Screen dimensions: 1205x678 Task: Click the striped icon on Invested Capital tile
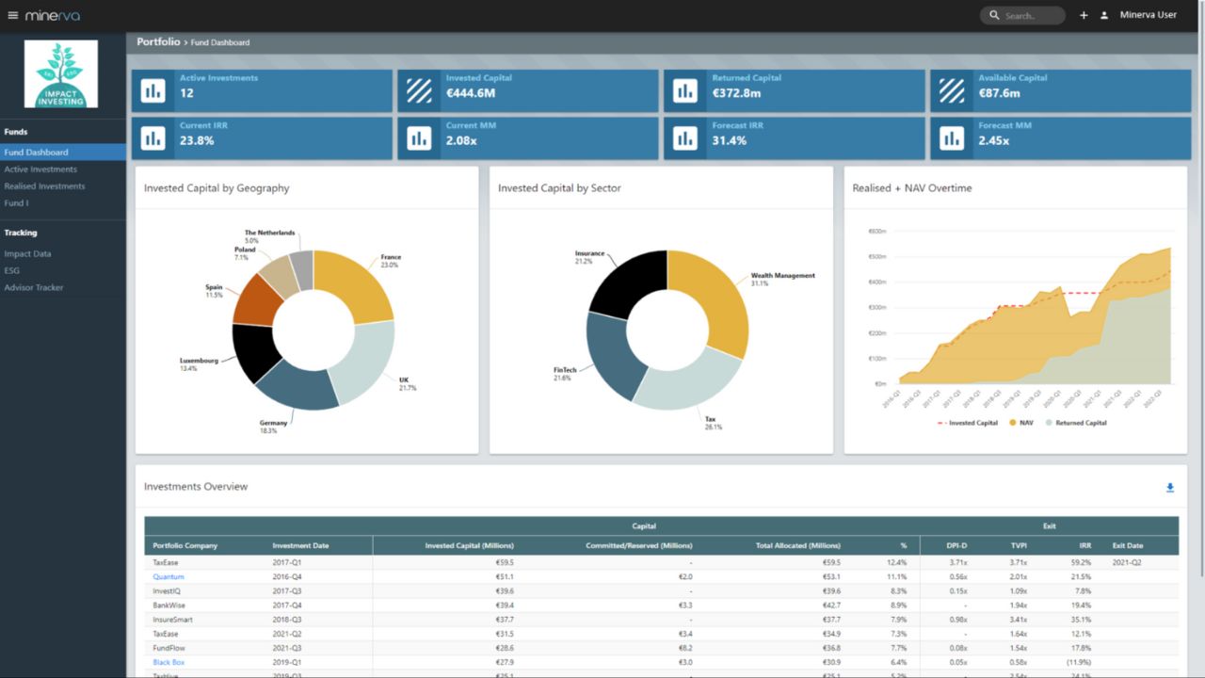[x=420, y=89]
